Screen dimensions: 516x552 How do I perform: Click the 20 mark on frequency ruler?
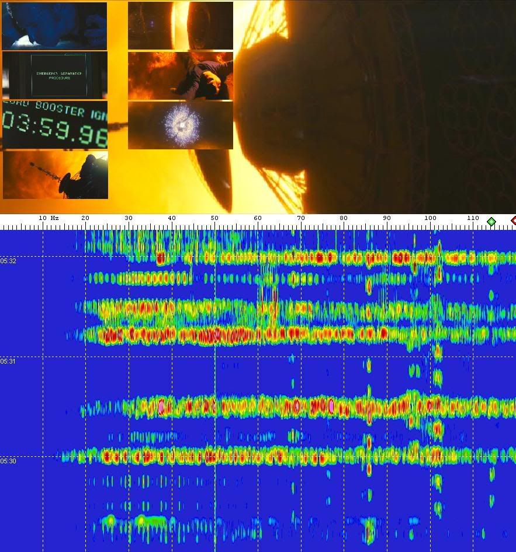(x=85, y=218)
